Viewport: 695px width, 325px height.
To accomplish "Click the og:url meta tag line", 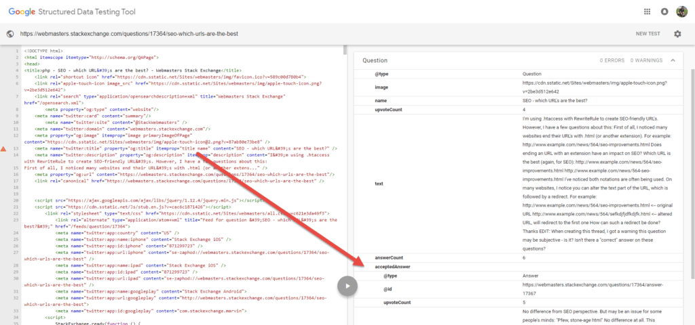I will click(x=185, y=175).
